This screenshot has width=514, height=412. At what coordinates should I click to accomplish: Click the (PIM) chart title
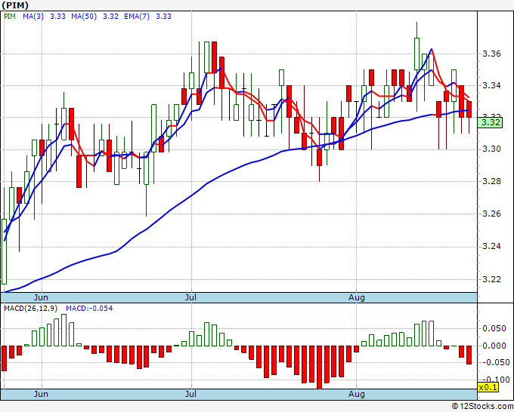[x=15, y=5]
